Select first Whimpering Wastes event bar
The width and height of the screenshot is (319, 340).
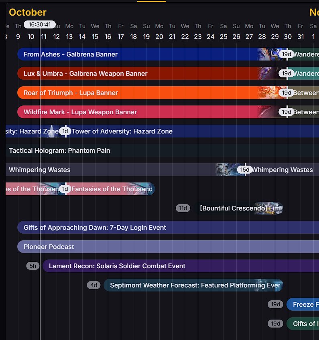126,170
